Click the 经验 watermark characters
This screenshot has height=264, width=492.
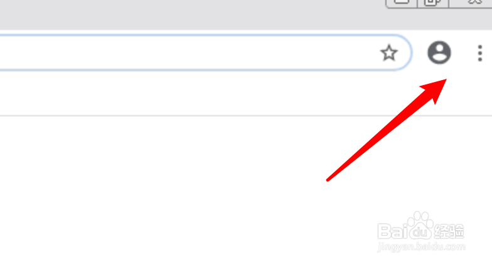[x=449, y=231]
